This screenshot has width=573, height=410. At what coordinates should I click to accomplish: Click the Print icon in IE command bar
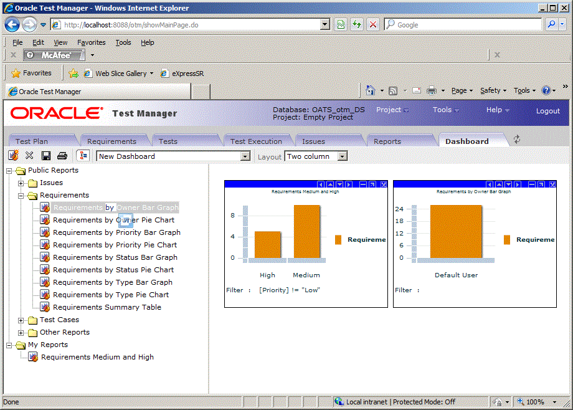(431, 90)
